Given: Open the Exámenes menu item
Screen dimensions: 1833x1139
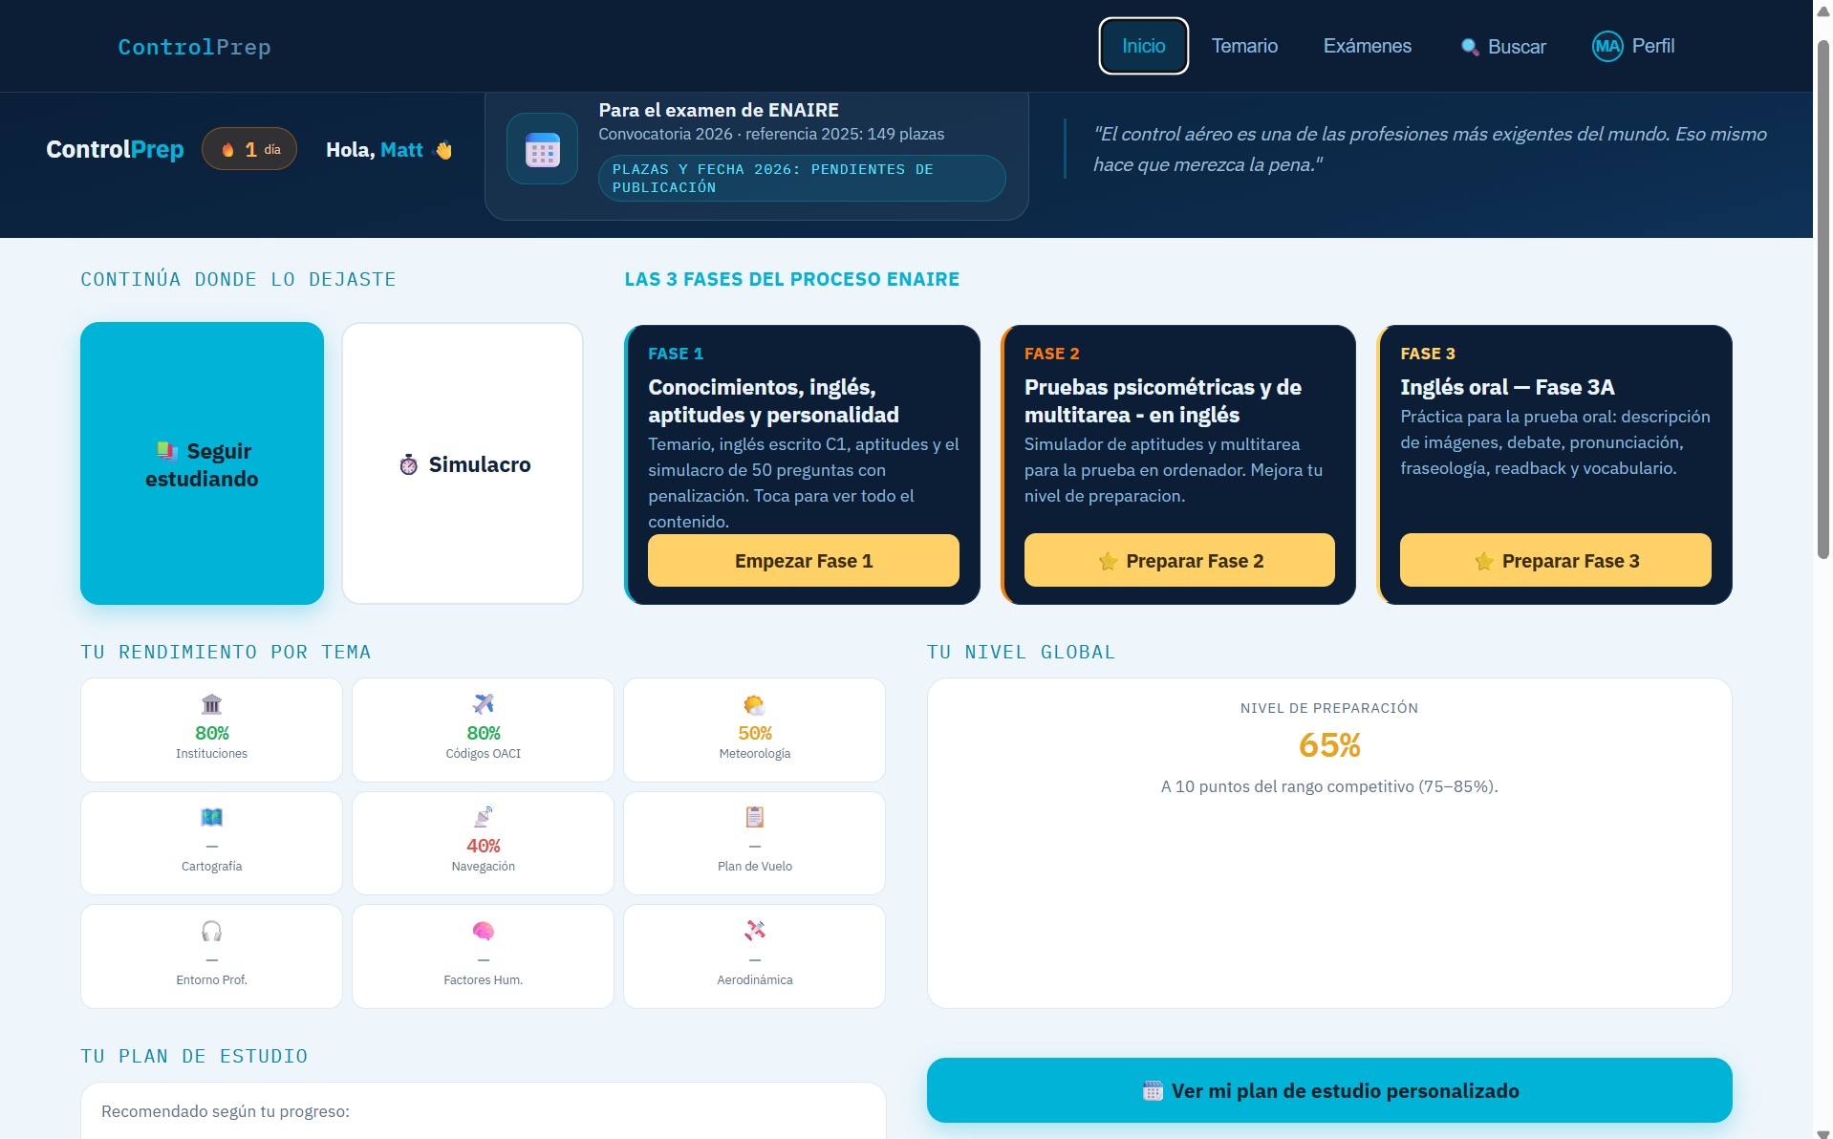Looking at the screenshot, I should click(1367, 46).
